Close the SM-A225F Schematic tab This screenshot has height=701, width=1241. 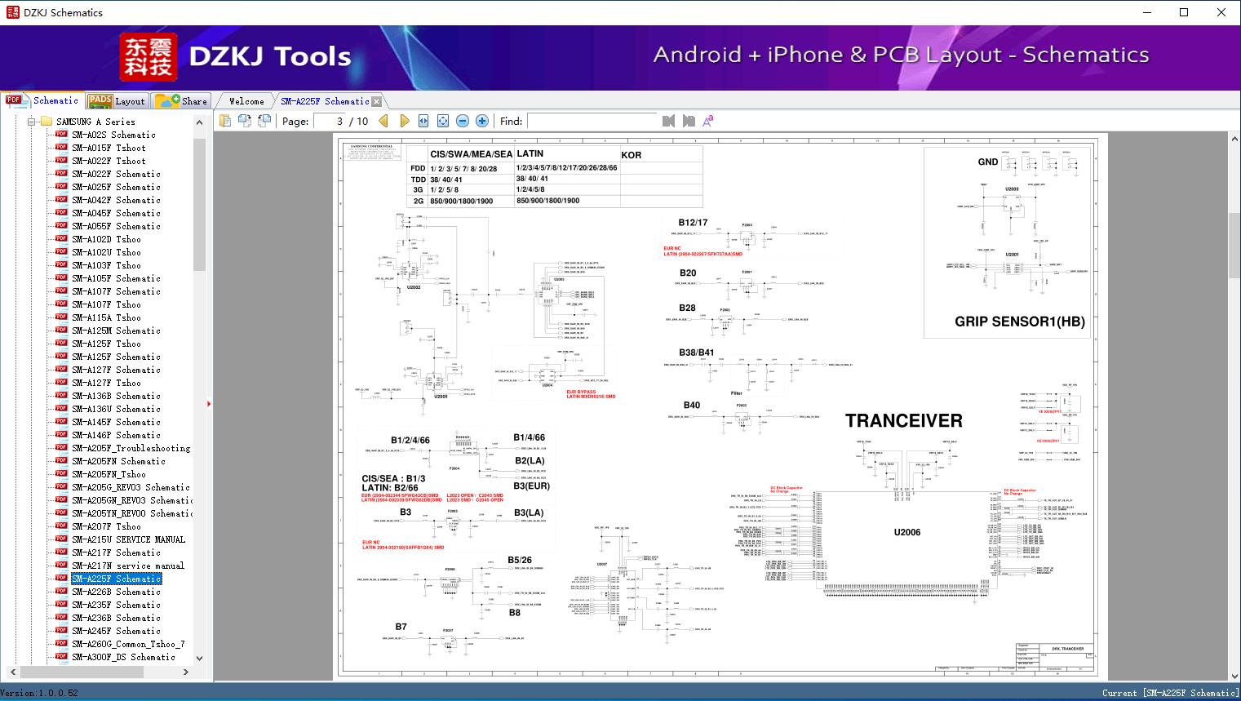tap(376, 102)
